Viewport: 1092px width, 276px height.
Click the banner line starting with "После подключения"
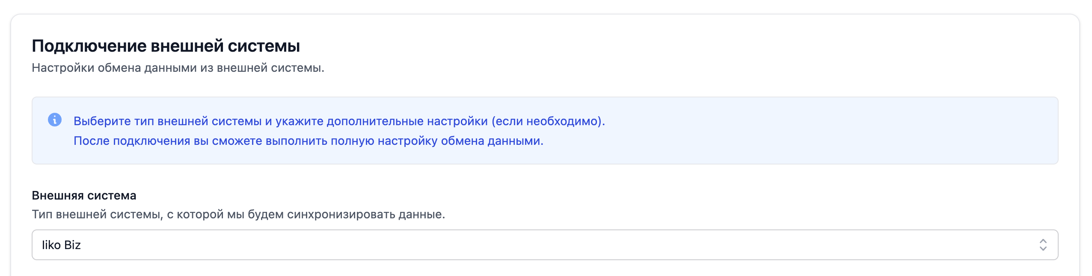coord(308,141)
